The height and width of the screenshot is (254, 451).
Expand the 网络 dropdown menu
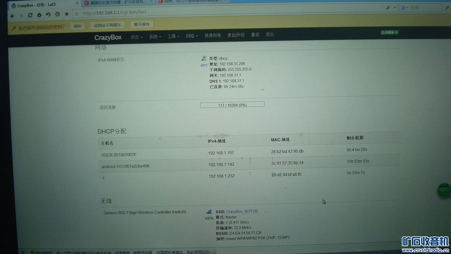[x=192, y=36]
